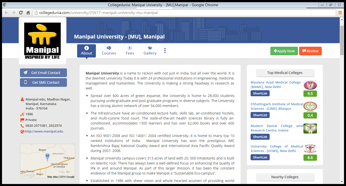Click the telephone icon beside the contact number

coord(22,126)
